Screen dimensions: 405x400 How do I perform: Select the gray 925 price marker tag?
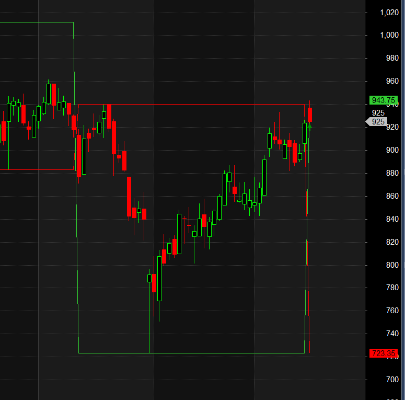(x=376, y=122)
